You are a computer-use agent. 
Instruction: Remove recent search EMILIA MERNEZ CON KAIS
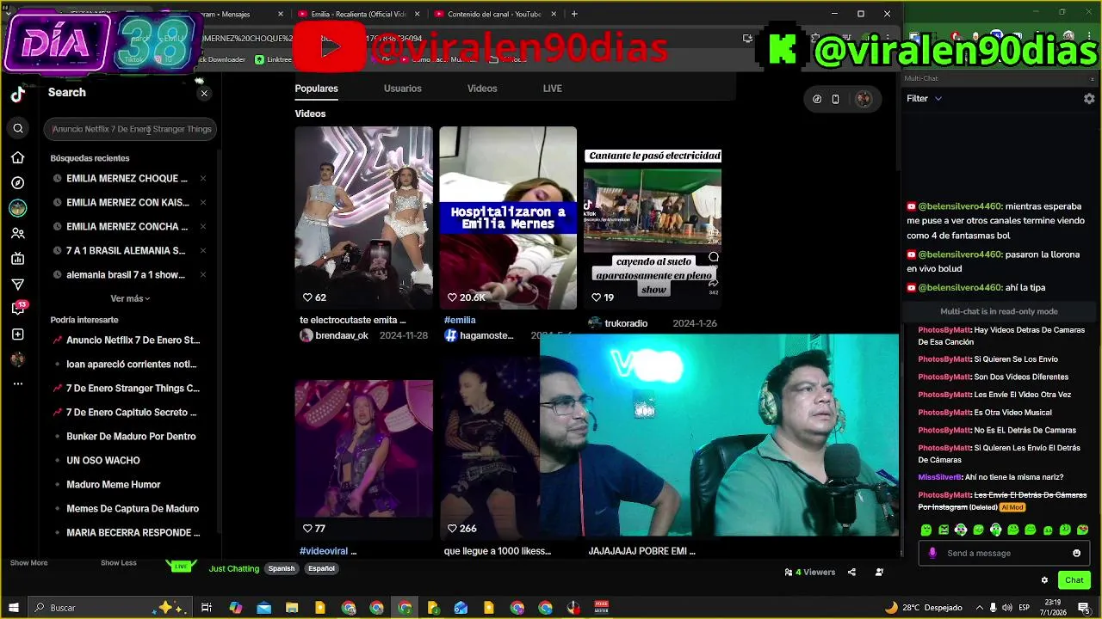point(203,203)
